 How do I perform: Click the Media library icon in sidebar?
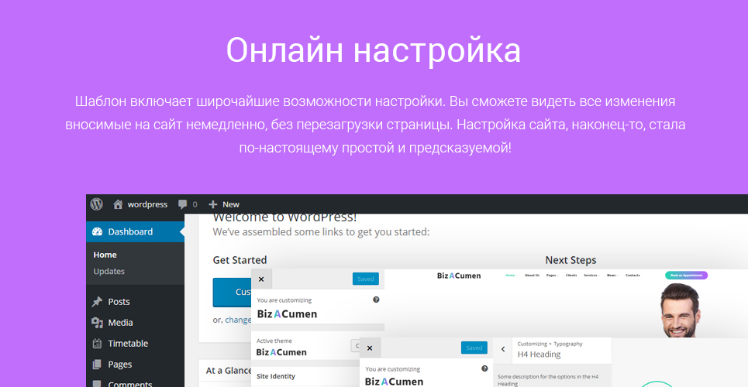(x=98, y=323)
